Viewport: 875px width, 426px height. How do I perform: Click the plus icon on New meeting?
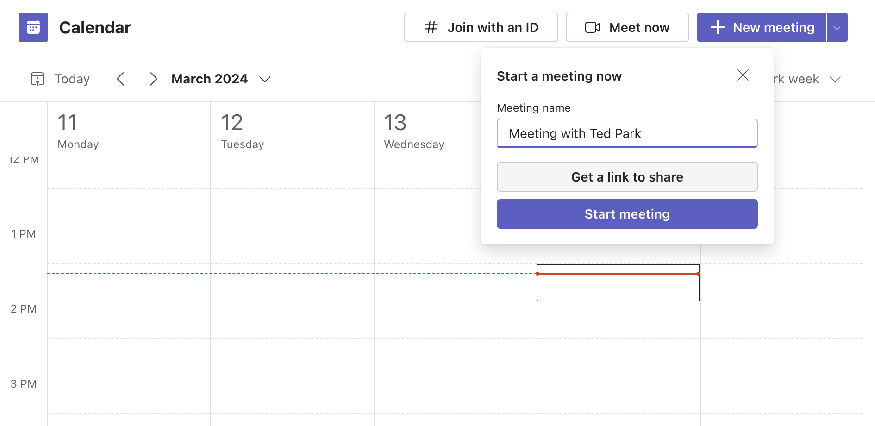pos(717,27)
